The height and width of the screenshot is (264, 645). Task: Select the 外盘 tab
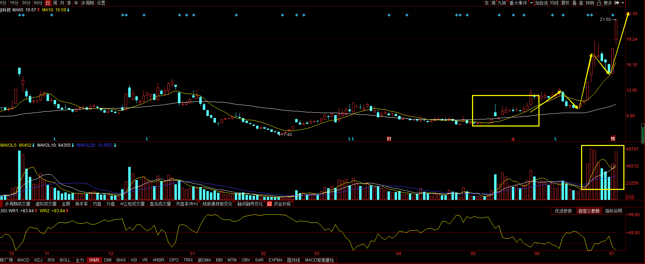(110, 204)
